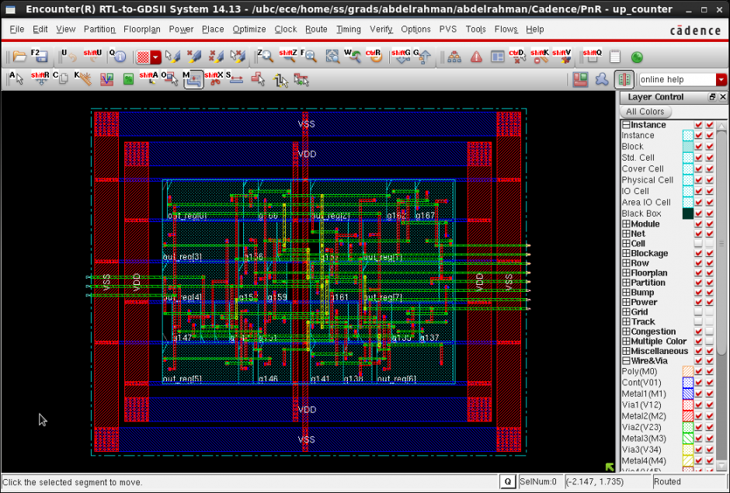The height and width of the screenshot is (493, 730).
Task: Toggle the Black Box visibility checkbox
Action: tap(699, 214)
